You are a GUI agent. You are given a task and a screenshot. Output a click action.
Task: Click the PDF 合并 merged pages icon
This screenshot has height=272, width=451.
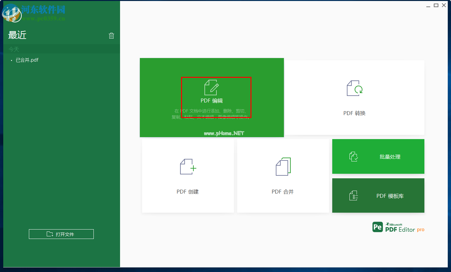click(x=283, y=167)
